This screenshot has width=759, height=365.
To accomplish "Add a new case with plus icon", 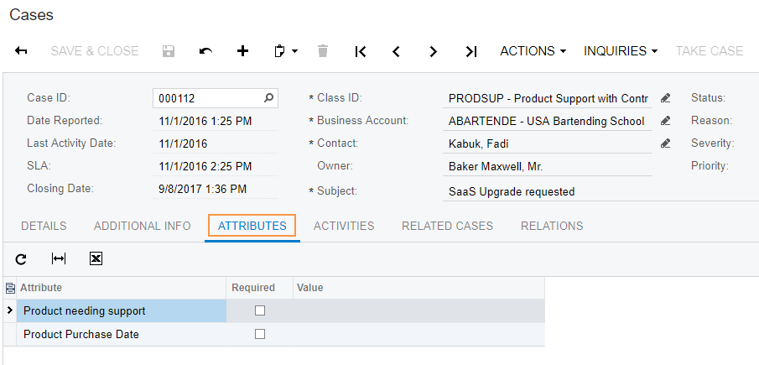I will pos(243,51).
